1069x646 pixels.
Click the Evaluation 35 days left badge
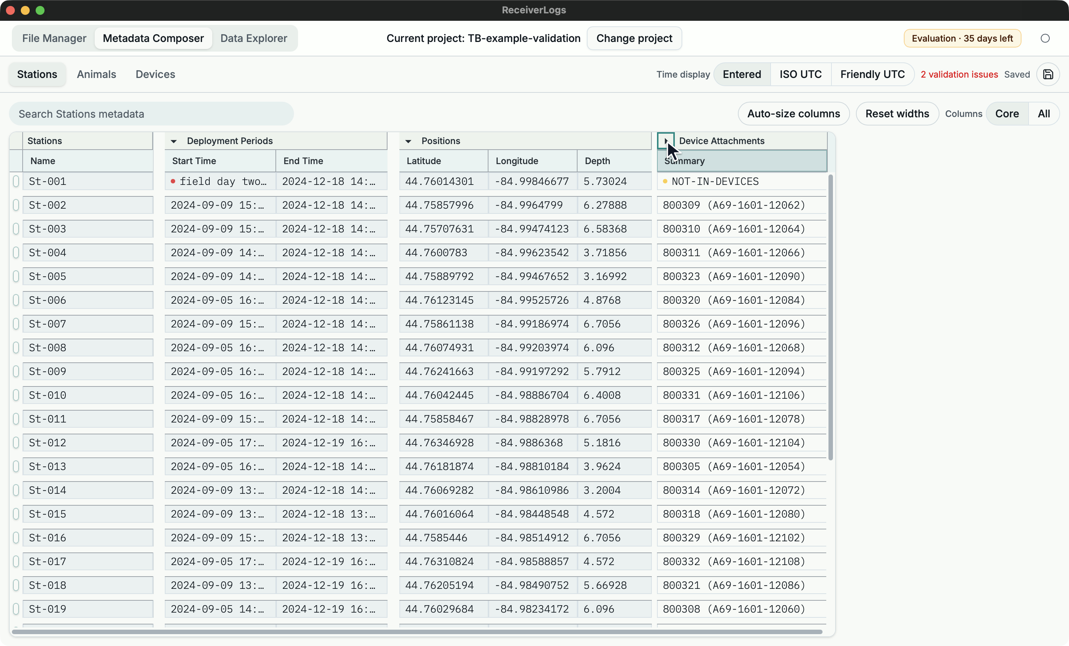pyautogui.click(x=962, y=38)
